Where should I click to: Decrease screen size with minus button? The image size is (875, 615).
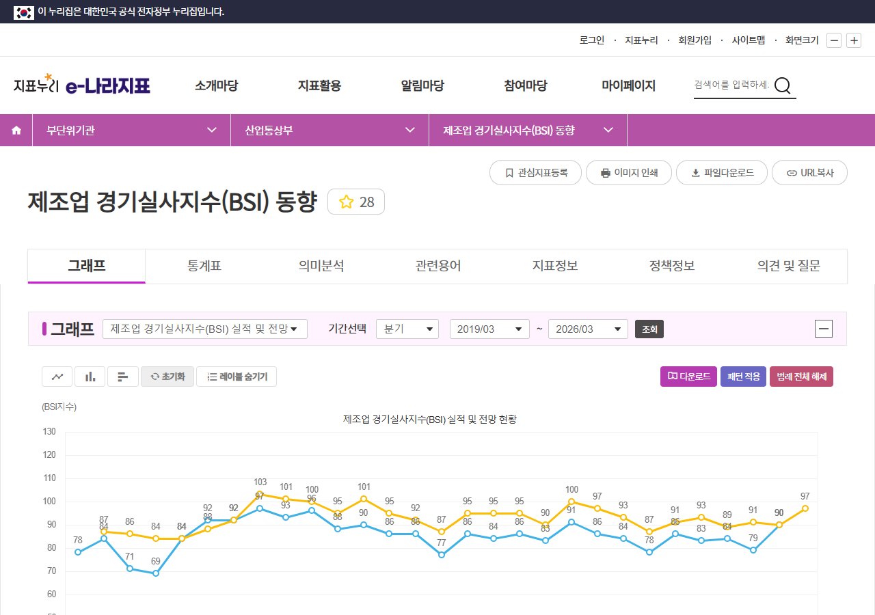[834, 40]
